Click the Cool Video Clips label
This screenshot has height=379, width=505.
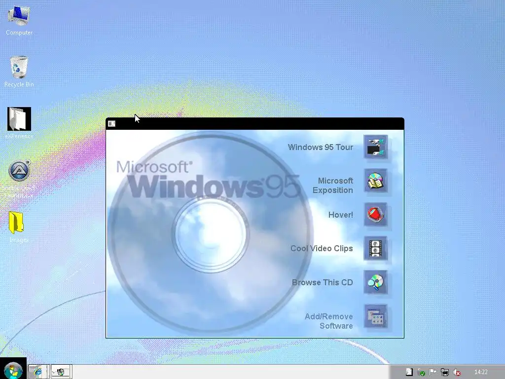[322, 249]
